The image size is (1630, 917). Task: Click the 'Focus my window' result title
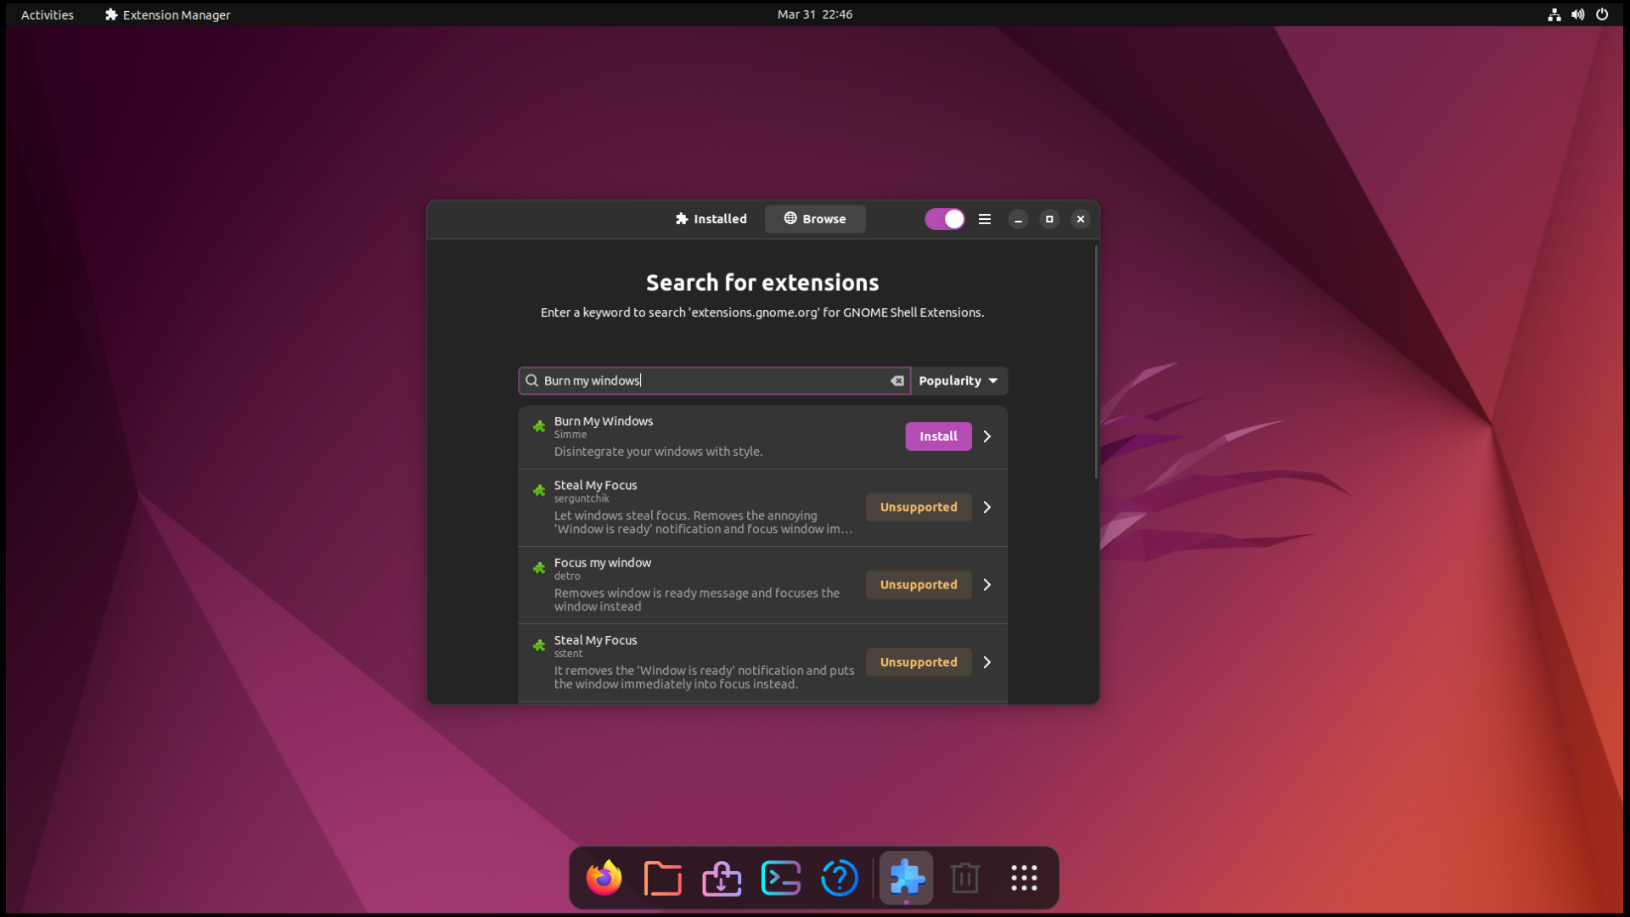603,563
